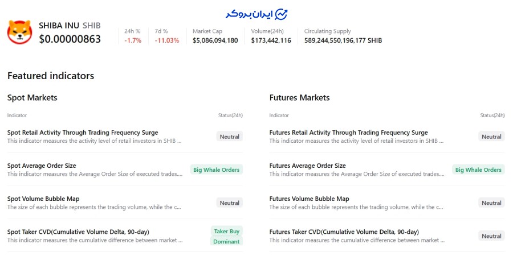Open Spot Taker CVD 90-day indicator
Viewport: 513px width, 268px height.
click(79, 232)
